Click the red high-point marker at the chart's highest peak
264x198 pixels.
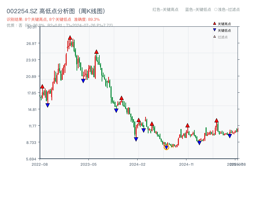[70, 37]
